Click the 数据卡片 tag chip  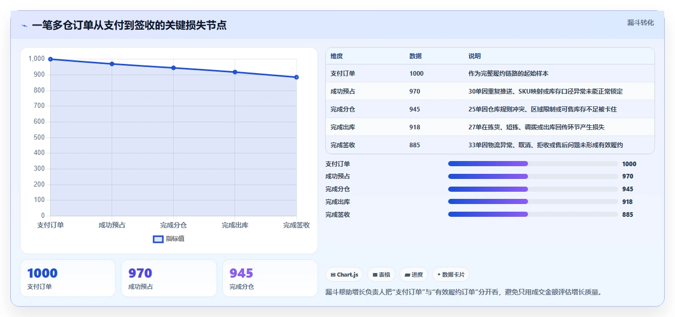pyautogui.click(x=451, y=275)
